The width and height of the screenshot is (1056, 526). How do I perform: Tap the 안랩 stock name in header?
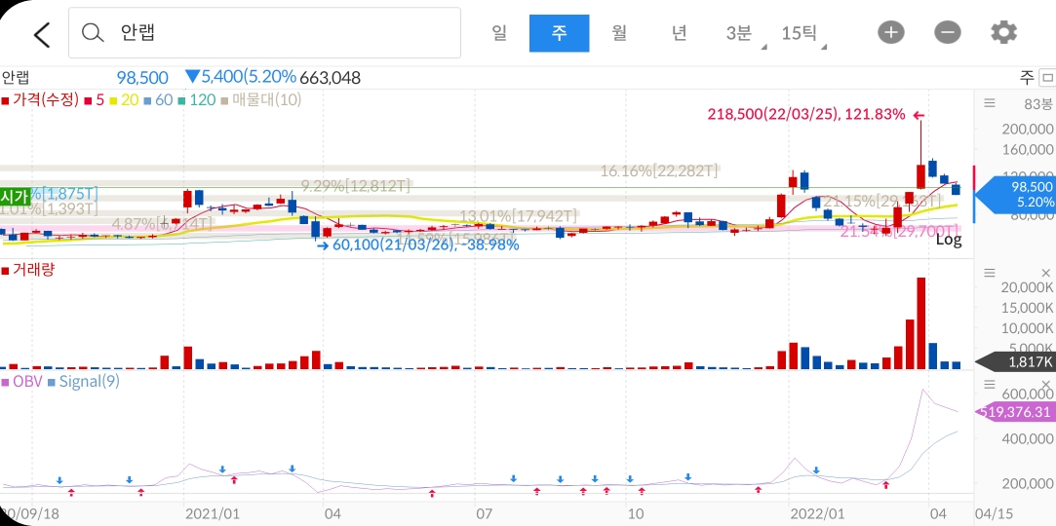pos(16,77)
